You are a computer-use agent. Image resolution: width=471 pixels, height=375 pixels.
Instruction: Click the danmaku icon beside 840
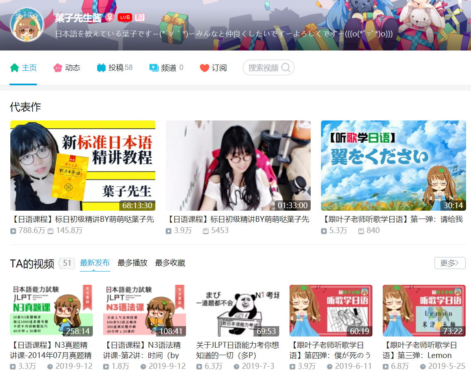point(361,231)
